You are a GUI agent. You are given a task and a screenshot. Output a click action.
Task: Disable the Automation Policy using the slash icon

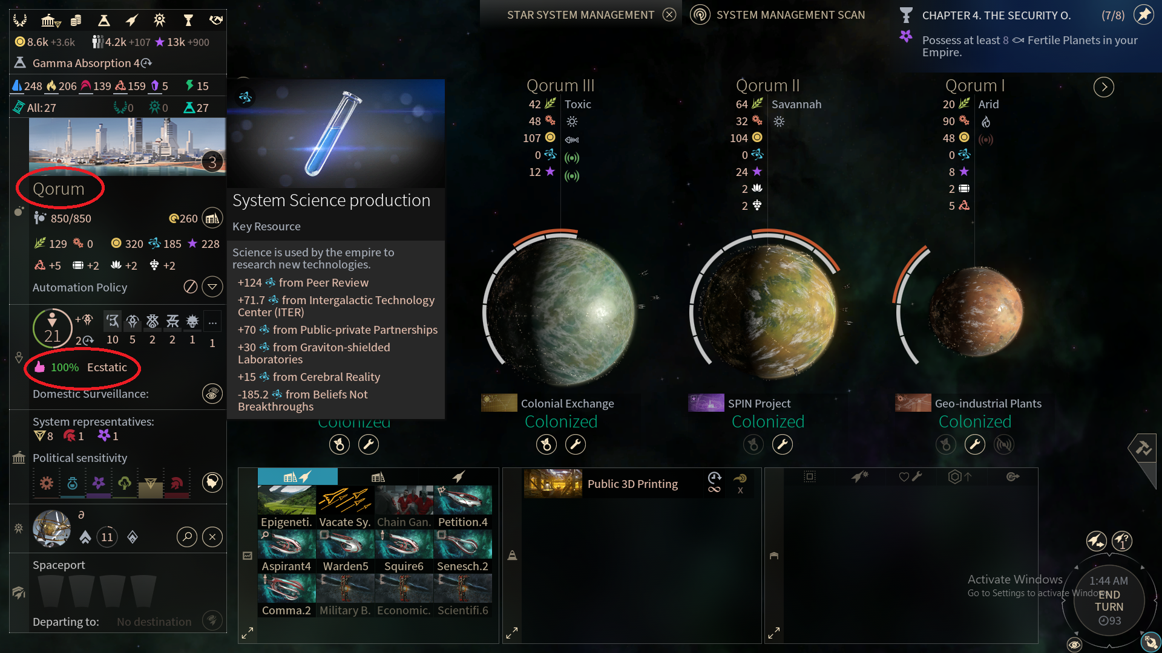click(x=191, y=287)
